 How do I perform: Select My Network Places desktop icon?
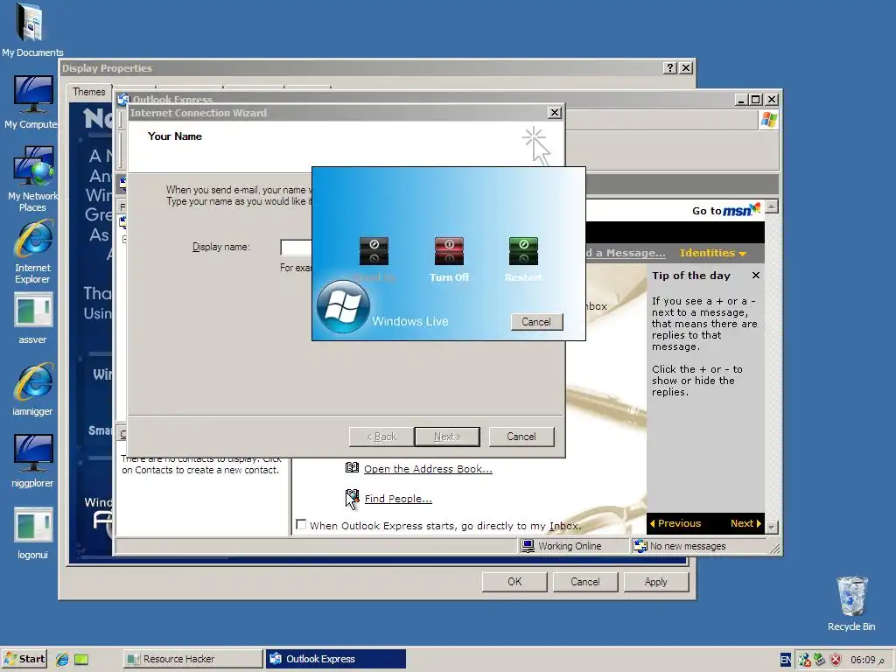pyautogui.click(x=32, y=178)
